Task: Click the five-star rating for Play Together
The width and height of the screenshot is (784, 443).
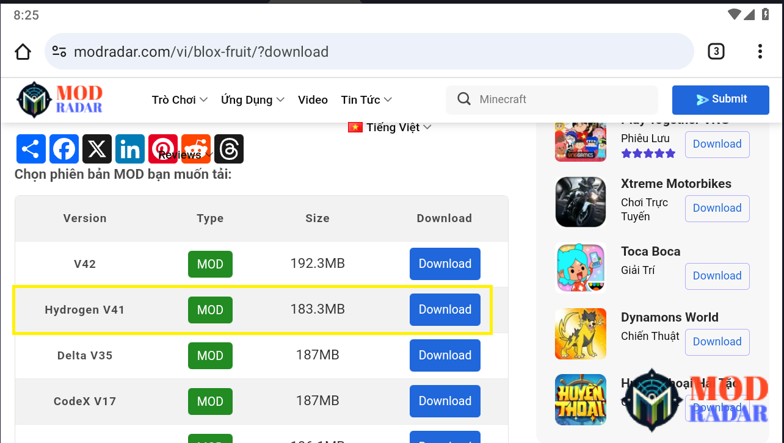Action: click(648, 153)
